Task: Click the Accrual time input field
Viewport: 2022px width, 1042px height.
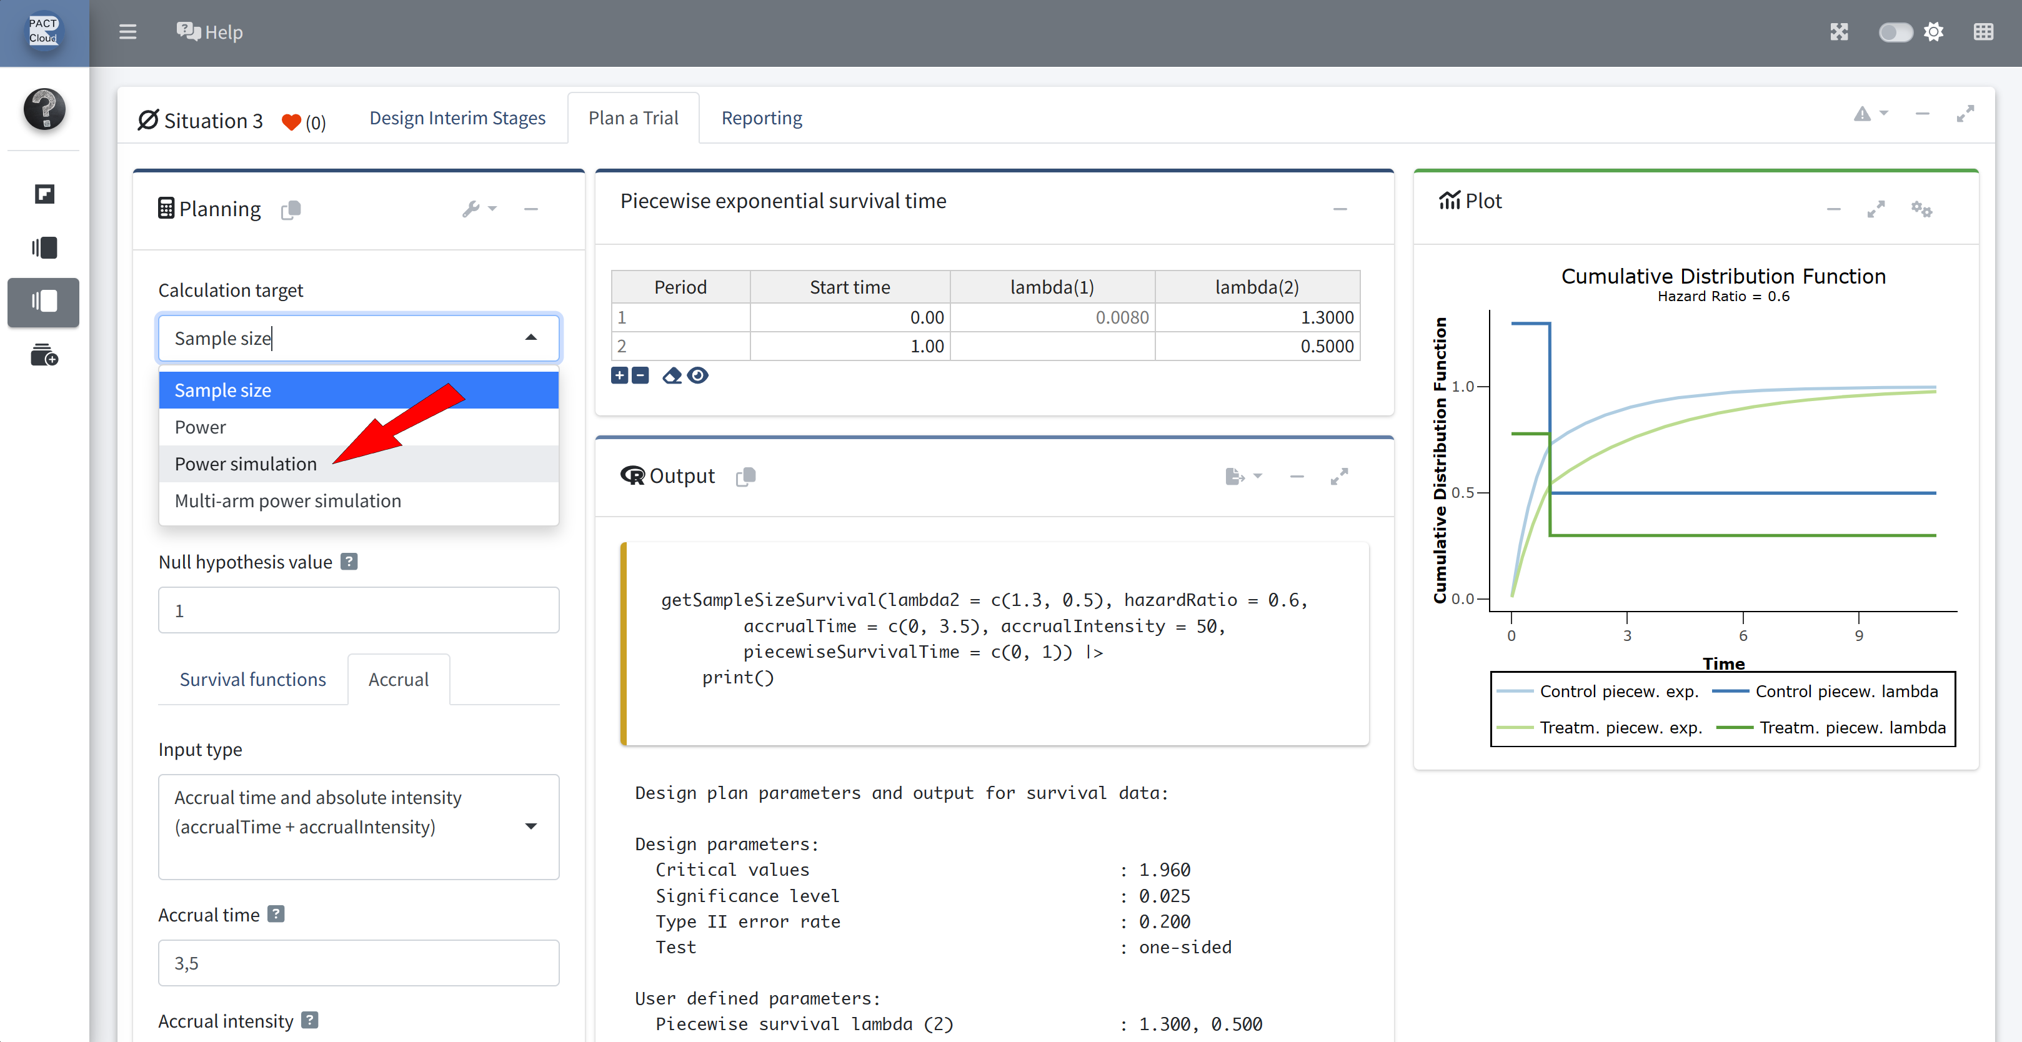Action: pos(359,963)
